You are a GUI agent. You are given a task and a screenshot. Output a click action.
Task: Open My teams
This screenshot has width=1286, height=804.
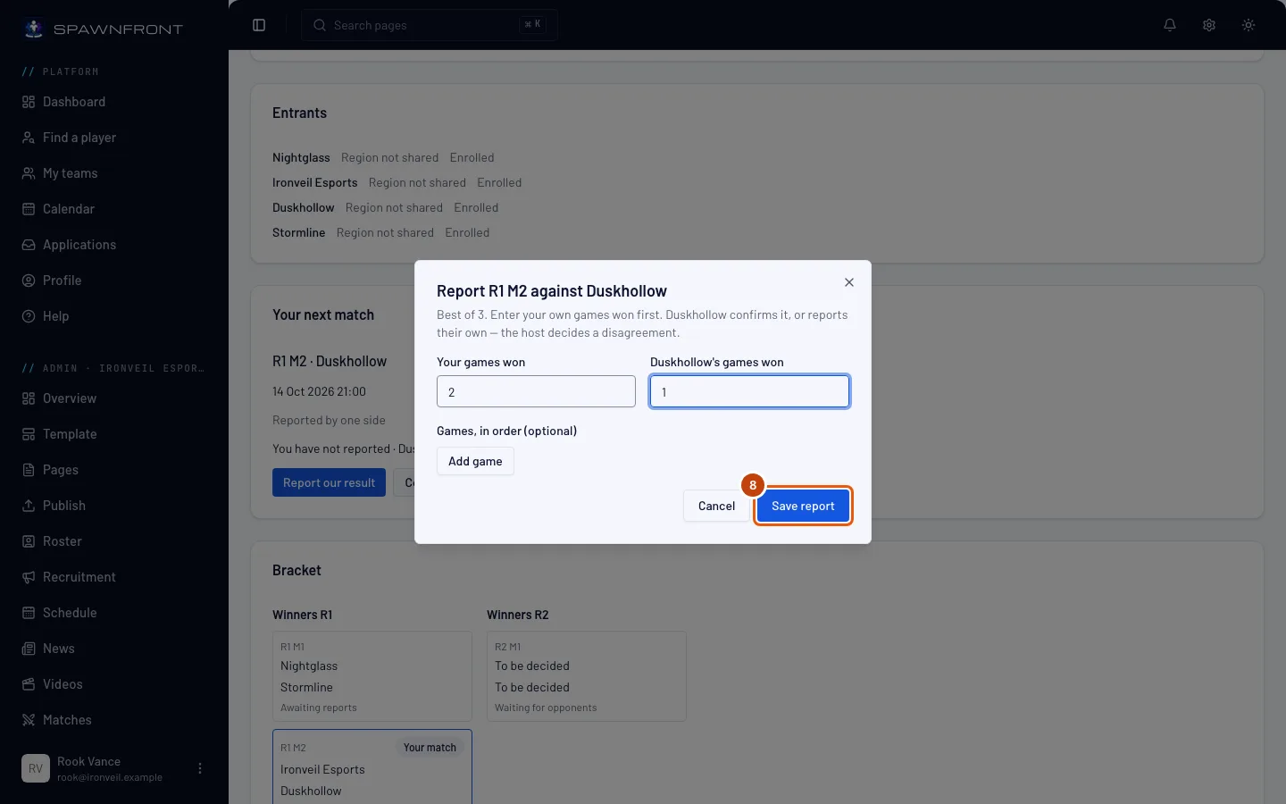[x=114, y=173]
